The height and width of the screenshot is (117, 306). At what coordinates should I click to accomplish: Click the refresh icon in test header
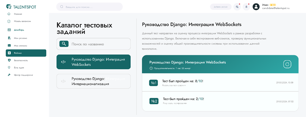pyautogui.click(x=287, y=64)
